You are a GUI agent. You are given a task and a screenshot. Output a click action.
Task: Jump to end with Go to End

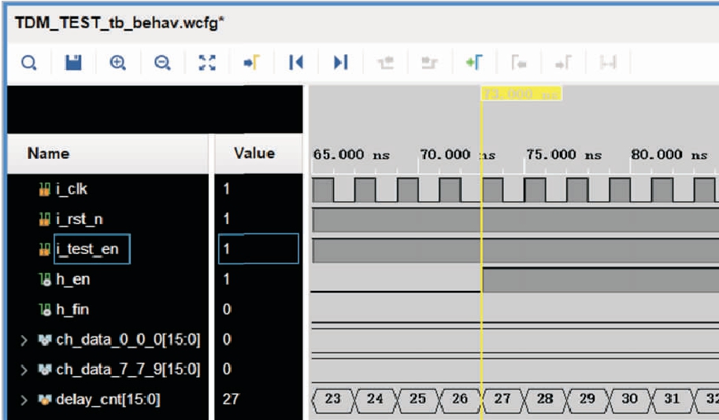coord(340,62)
